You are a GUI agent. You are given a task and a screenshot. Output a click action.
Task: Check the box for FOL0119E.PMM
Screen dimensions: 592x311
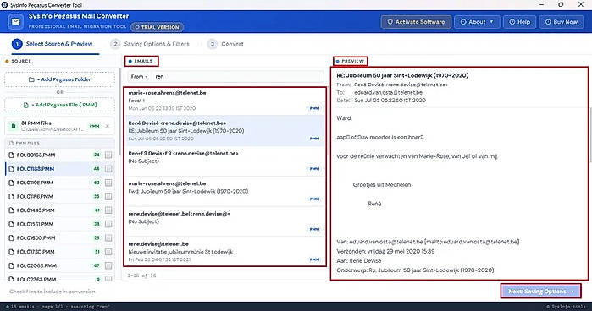[x=108, y=183]
